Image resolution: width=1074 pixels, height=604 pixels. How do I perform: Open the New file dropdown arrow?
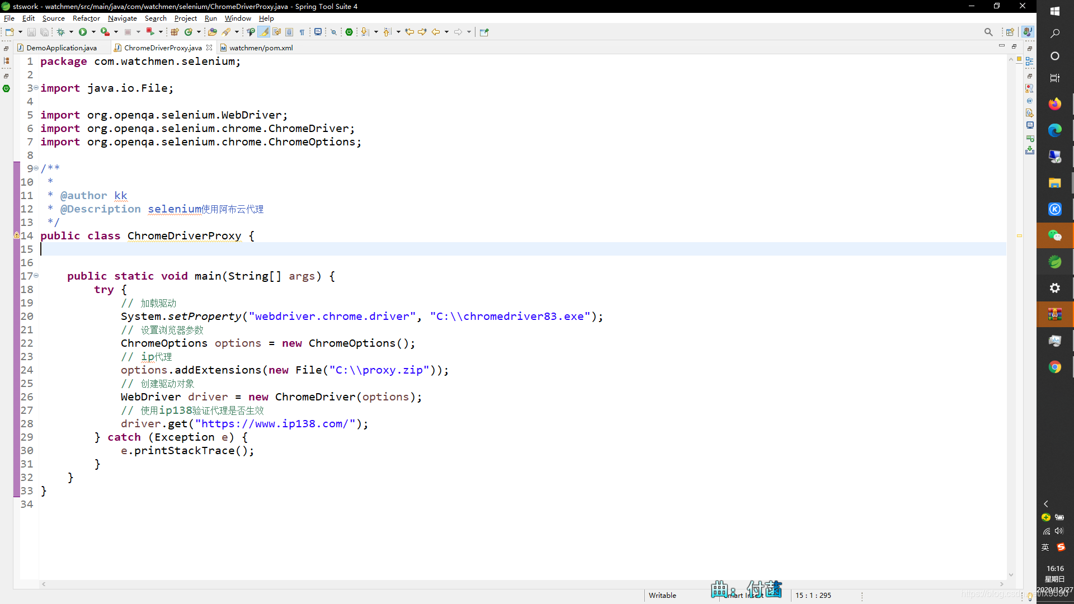(20, 32)
